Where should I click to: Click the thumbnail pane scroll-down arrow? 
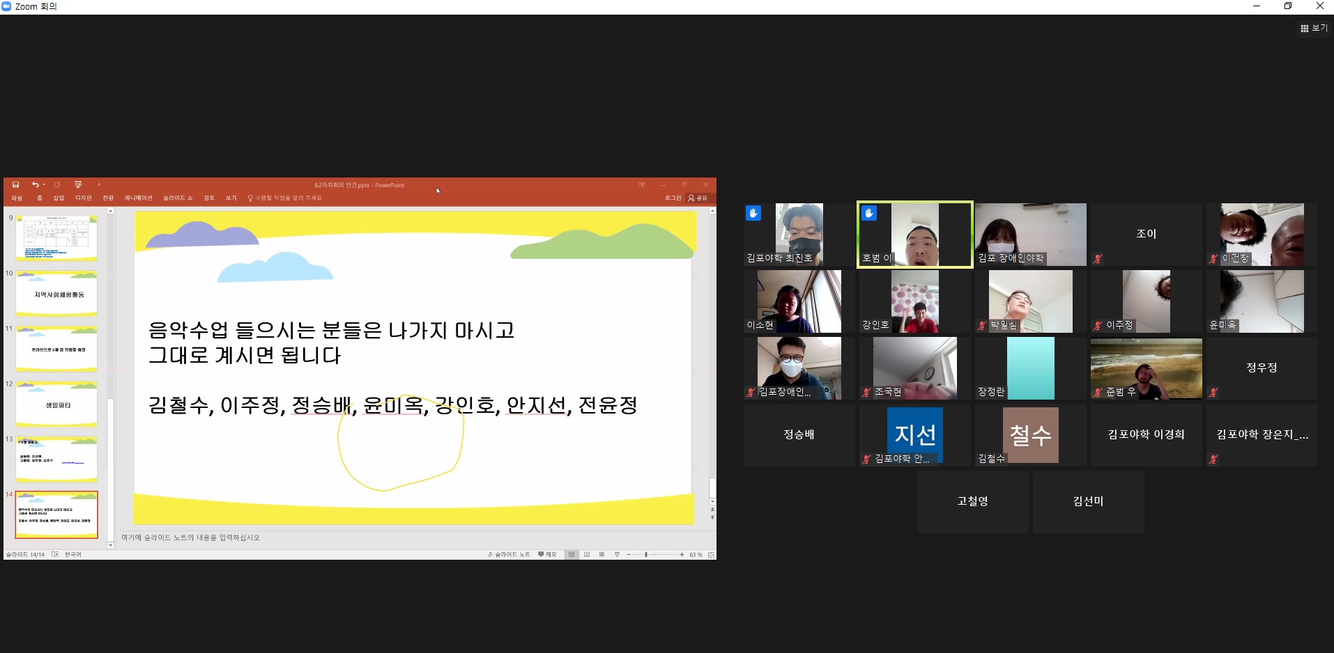(111, 545)
